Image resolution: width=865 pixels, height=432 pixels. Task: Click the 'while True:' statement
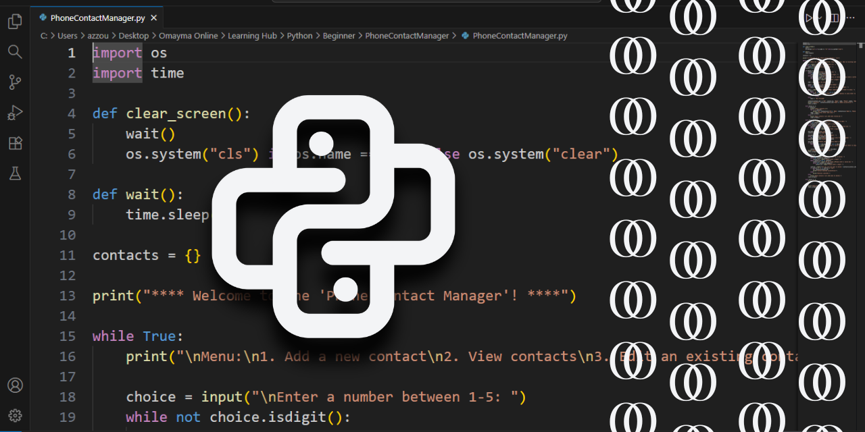[139, 336]
